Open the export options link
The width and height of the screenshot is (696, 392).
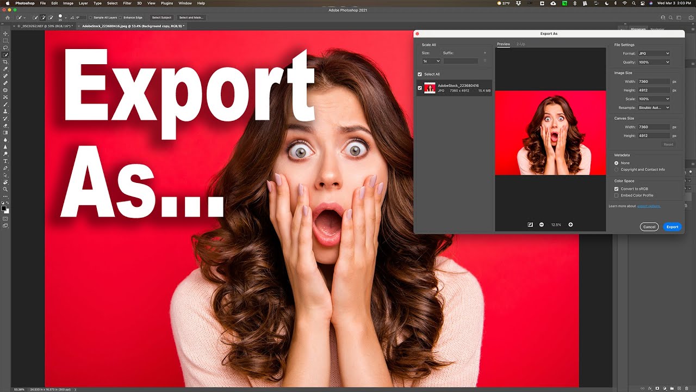[649, 206]
